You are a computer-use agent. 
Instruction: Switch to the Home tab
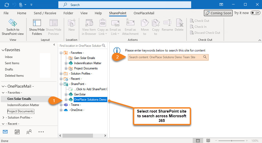[22, 13]
